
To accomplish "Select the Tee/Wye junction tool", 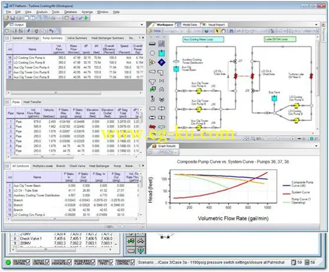I will click(152, 82).
